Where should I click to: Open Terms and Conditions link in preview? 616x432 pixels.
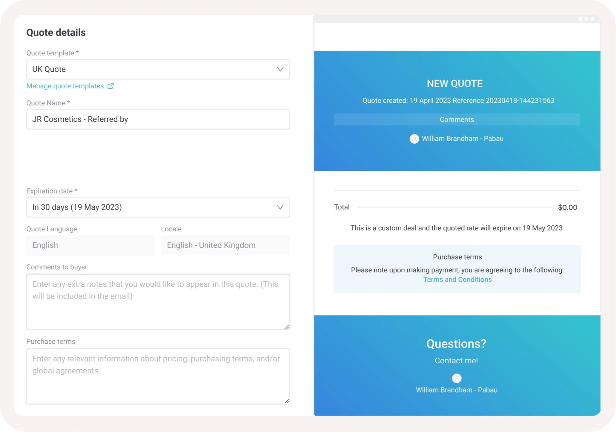coord(457,279)
